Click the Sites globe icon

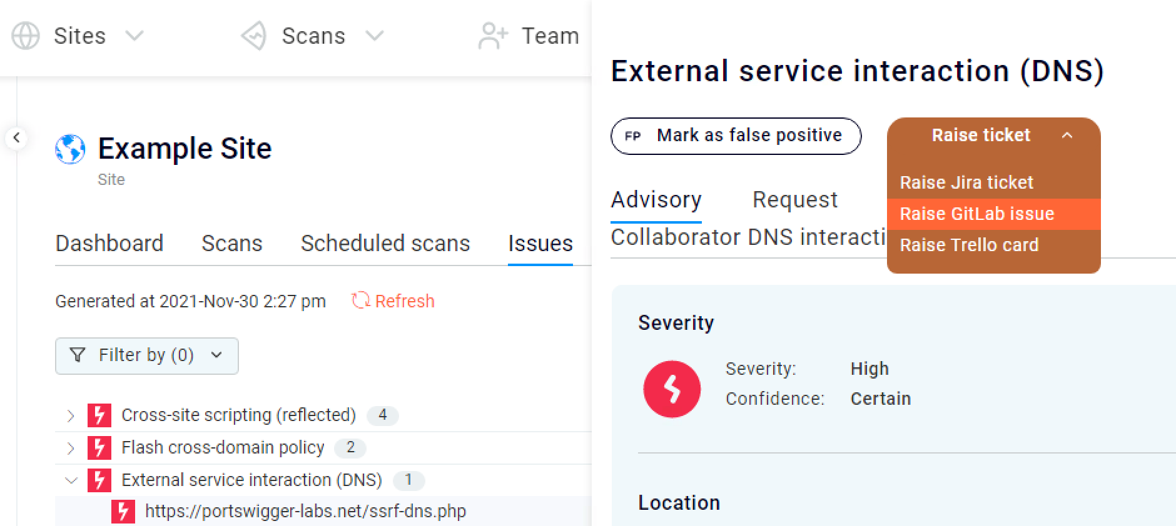point(26,36)
